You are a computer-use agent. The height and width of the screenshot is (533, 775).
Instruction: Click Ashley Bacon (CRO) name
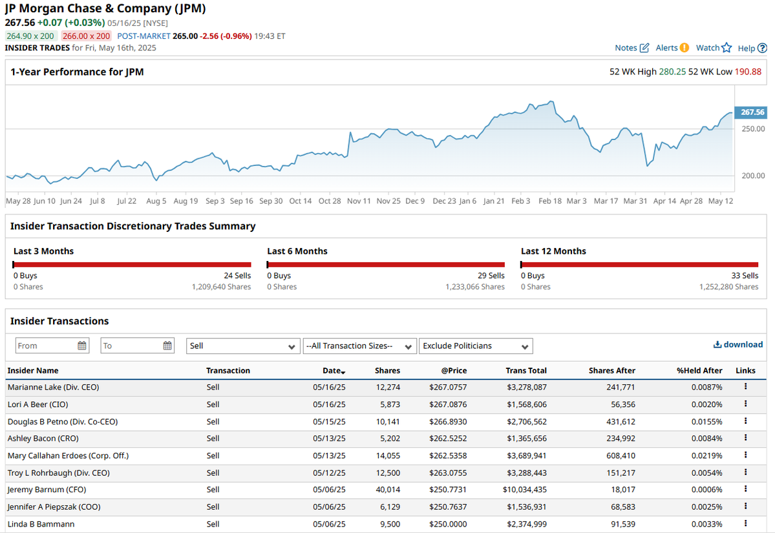pyautogui.click(x=43, y=439)
